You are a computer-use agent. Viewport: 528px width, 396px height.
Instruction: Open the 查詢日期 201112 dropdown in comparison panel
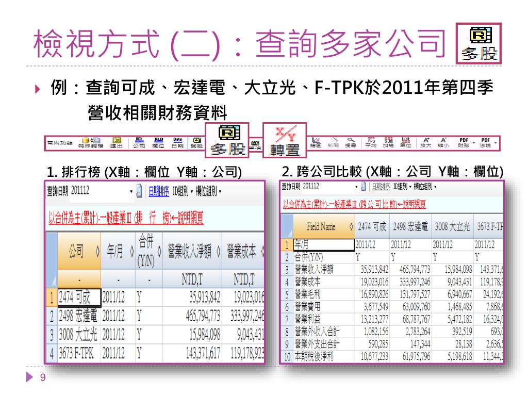356,187
